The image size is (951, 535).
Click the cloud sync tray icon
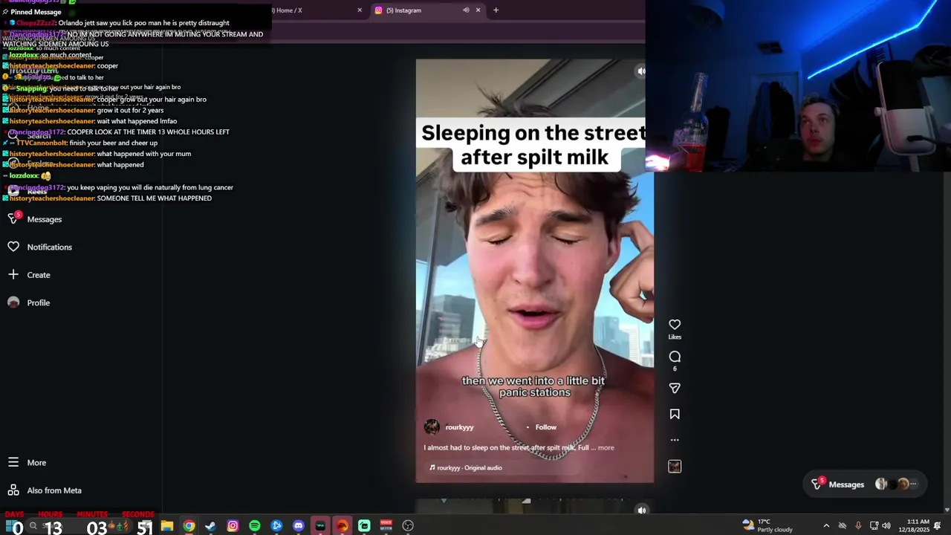pos(843,526)
